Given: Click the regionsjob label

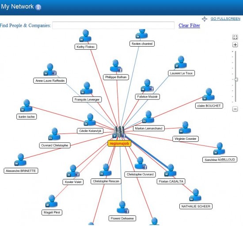Looking at the screenshot, I should pos(119,144).
